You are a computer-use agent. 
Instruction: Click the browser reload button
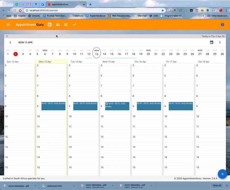pos(15,10)
